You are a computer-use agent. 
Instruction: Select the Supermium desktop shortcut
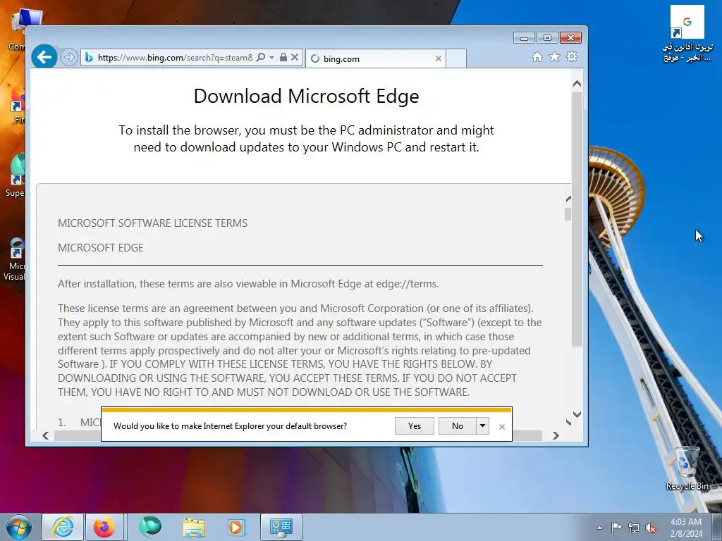point(16,176)
